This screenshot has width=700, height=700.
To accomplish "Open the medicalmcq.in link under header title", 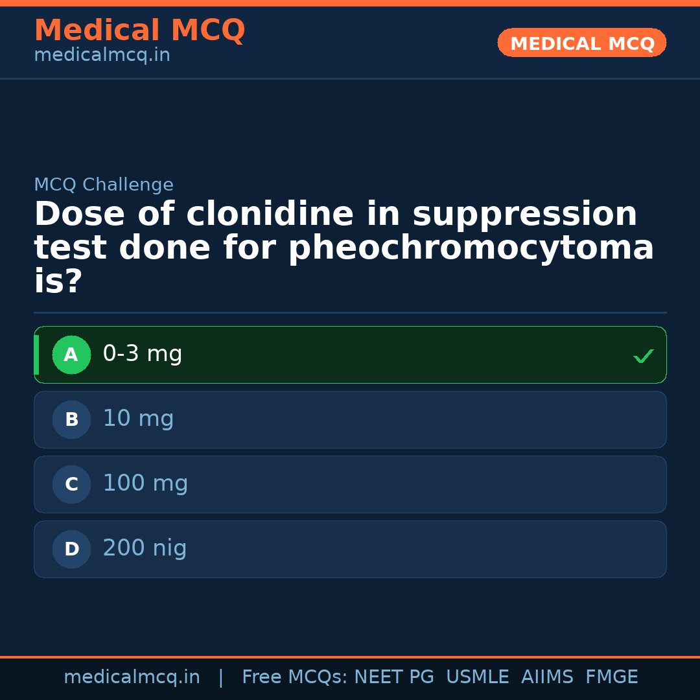I will [102, 56].
